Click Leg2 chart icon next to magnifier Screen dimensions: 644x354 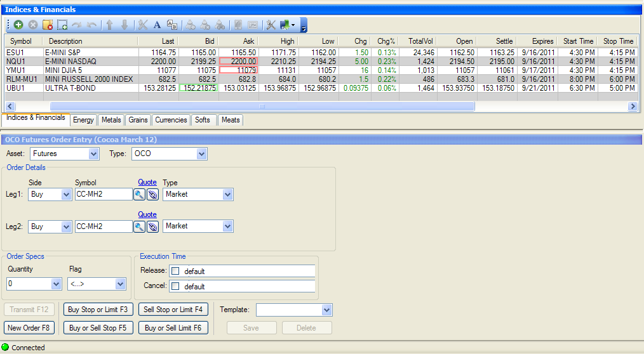tap(153, 226)
